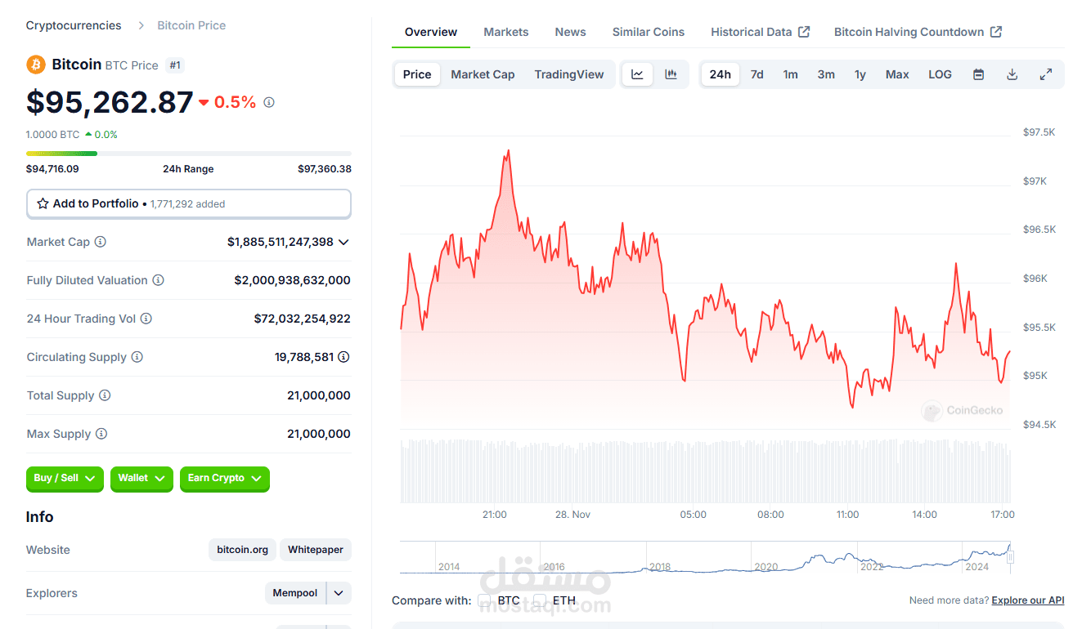Click the 24h Range progress bar

pyautogui.click(x=189, y=154)
